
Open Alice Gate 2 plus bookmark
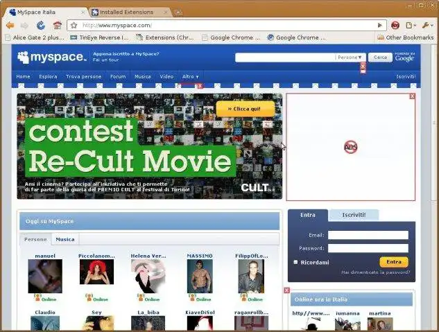tap(35, 37)
